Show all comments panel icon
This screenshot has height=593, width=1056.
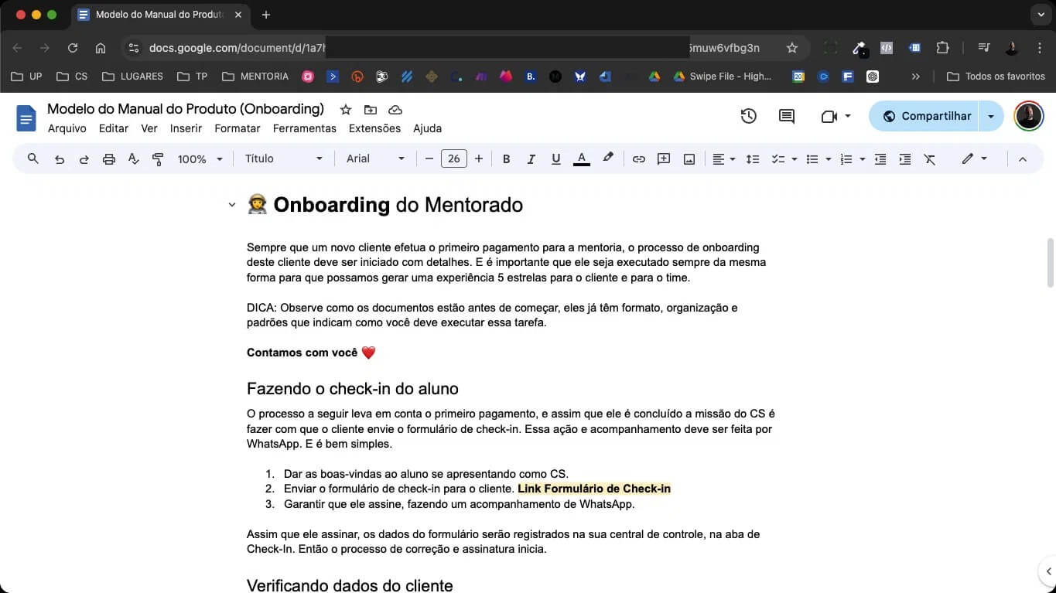click(787, 116)
